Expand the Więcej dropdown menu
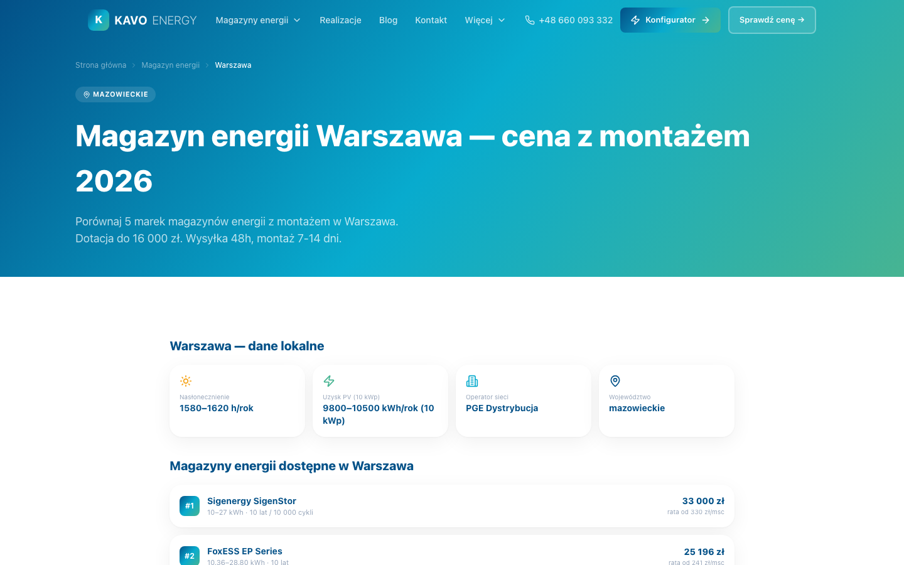Screen dimensions: 904x565 (x=485, y=20)
